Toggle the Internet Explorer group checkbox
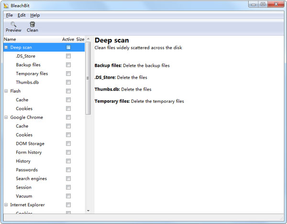Screen dimensions: 287x224 68,205
